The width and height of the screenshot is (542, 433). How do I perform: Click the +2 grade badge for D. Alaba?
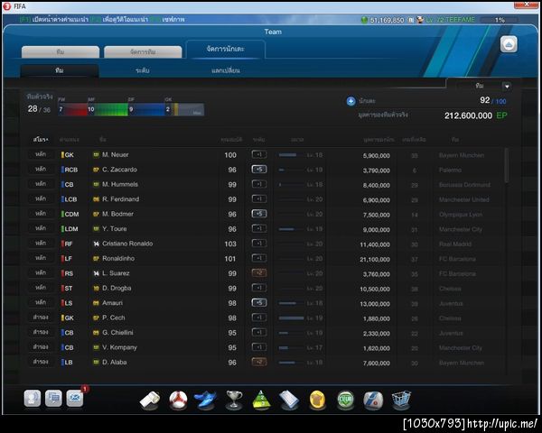259,362
